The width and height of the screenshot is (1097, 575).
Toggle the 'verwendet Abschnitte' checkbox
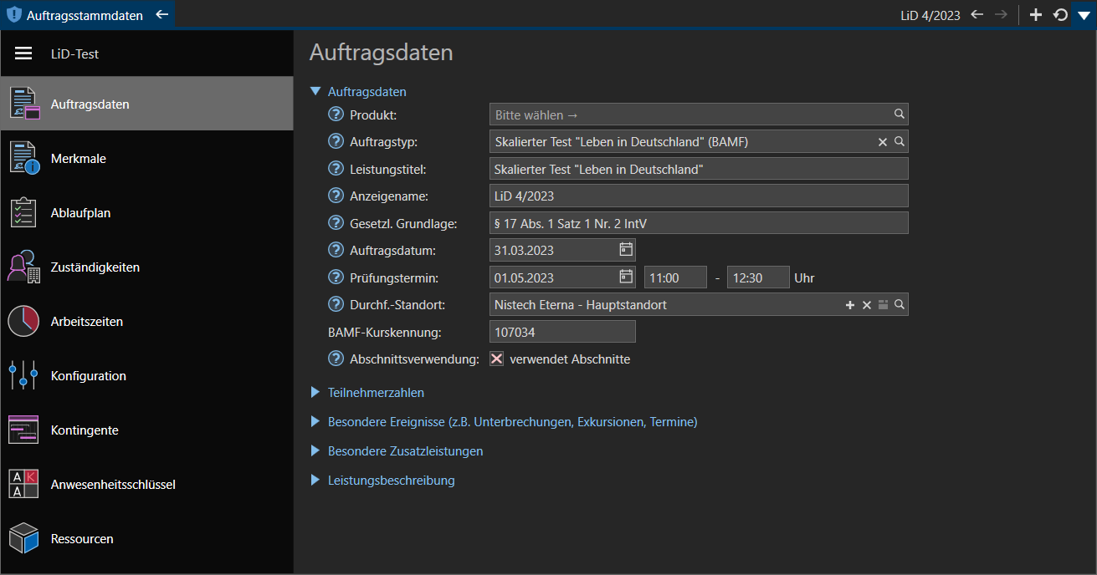click(x=497, y=359)
